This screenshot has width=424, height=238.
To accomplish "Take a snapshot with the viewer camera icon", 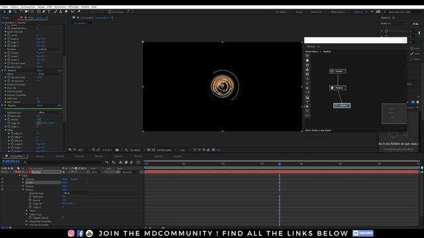I will click(x=117, y=150).
